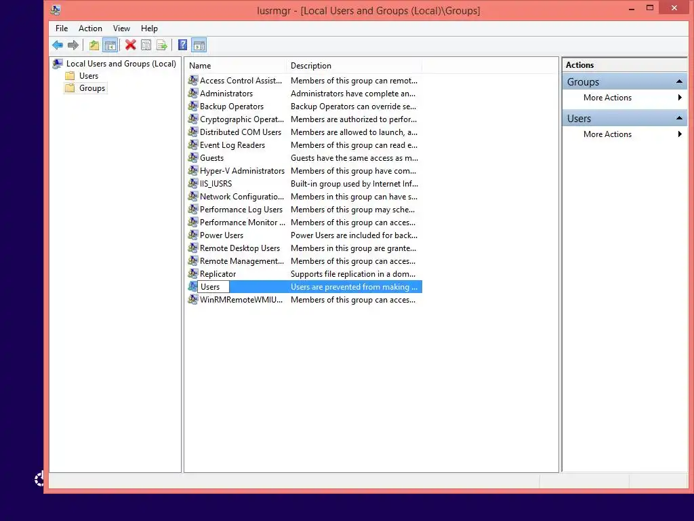Click More Actions link under Users section
The width and height of the screenshot is (694, 521).
(x=607, y=134)
